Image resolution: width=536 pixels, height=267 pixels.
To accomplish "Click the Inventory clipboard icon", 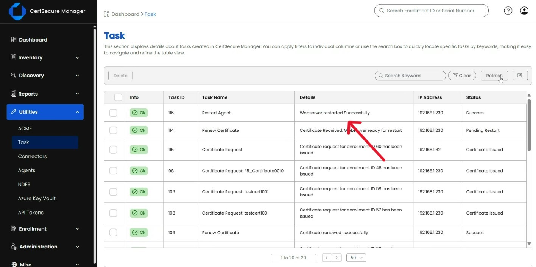I will point(14,57).
